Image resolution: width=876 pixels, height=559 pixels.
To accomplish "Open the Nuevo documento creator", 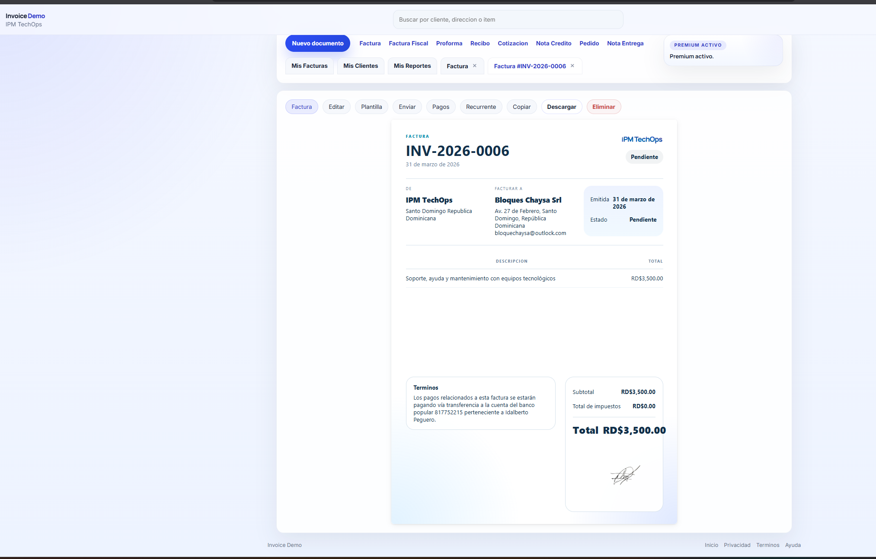I will pyautogui.click(x=317, y=43).
